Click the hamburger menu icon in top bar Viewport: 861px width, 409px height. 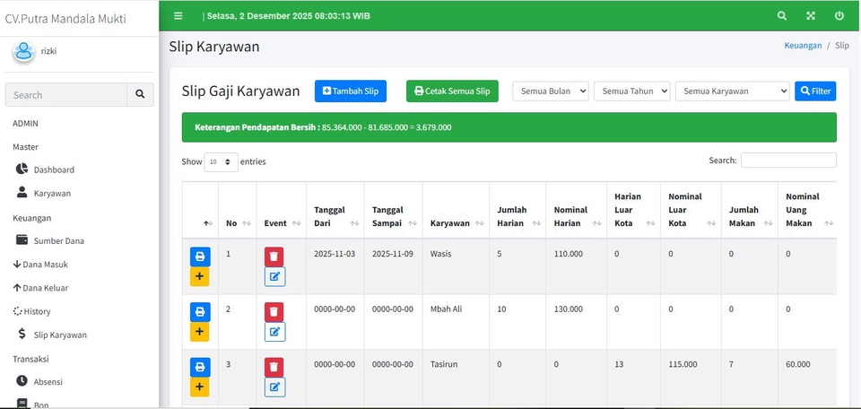(x=178, y=16)
